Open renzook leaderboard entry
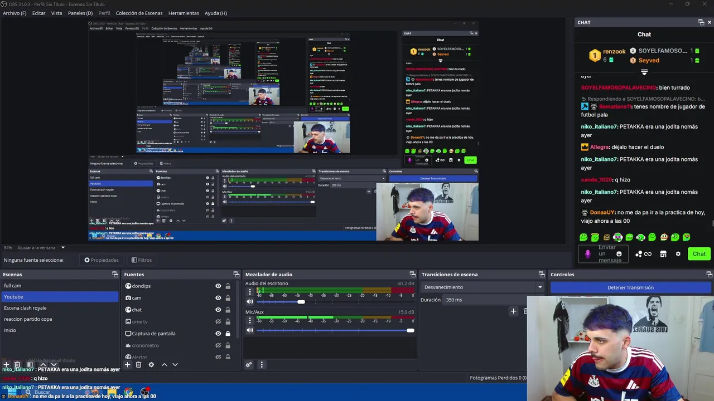The image size is (714, 401). (607, 55)
